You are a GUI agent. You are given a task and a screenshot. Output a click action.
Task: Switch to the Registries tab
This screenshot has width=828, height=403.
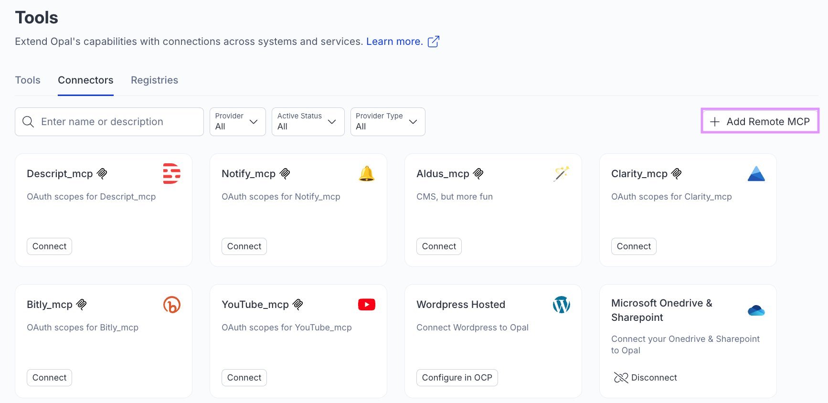[x=154, y=80]
